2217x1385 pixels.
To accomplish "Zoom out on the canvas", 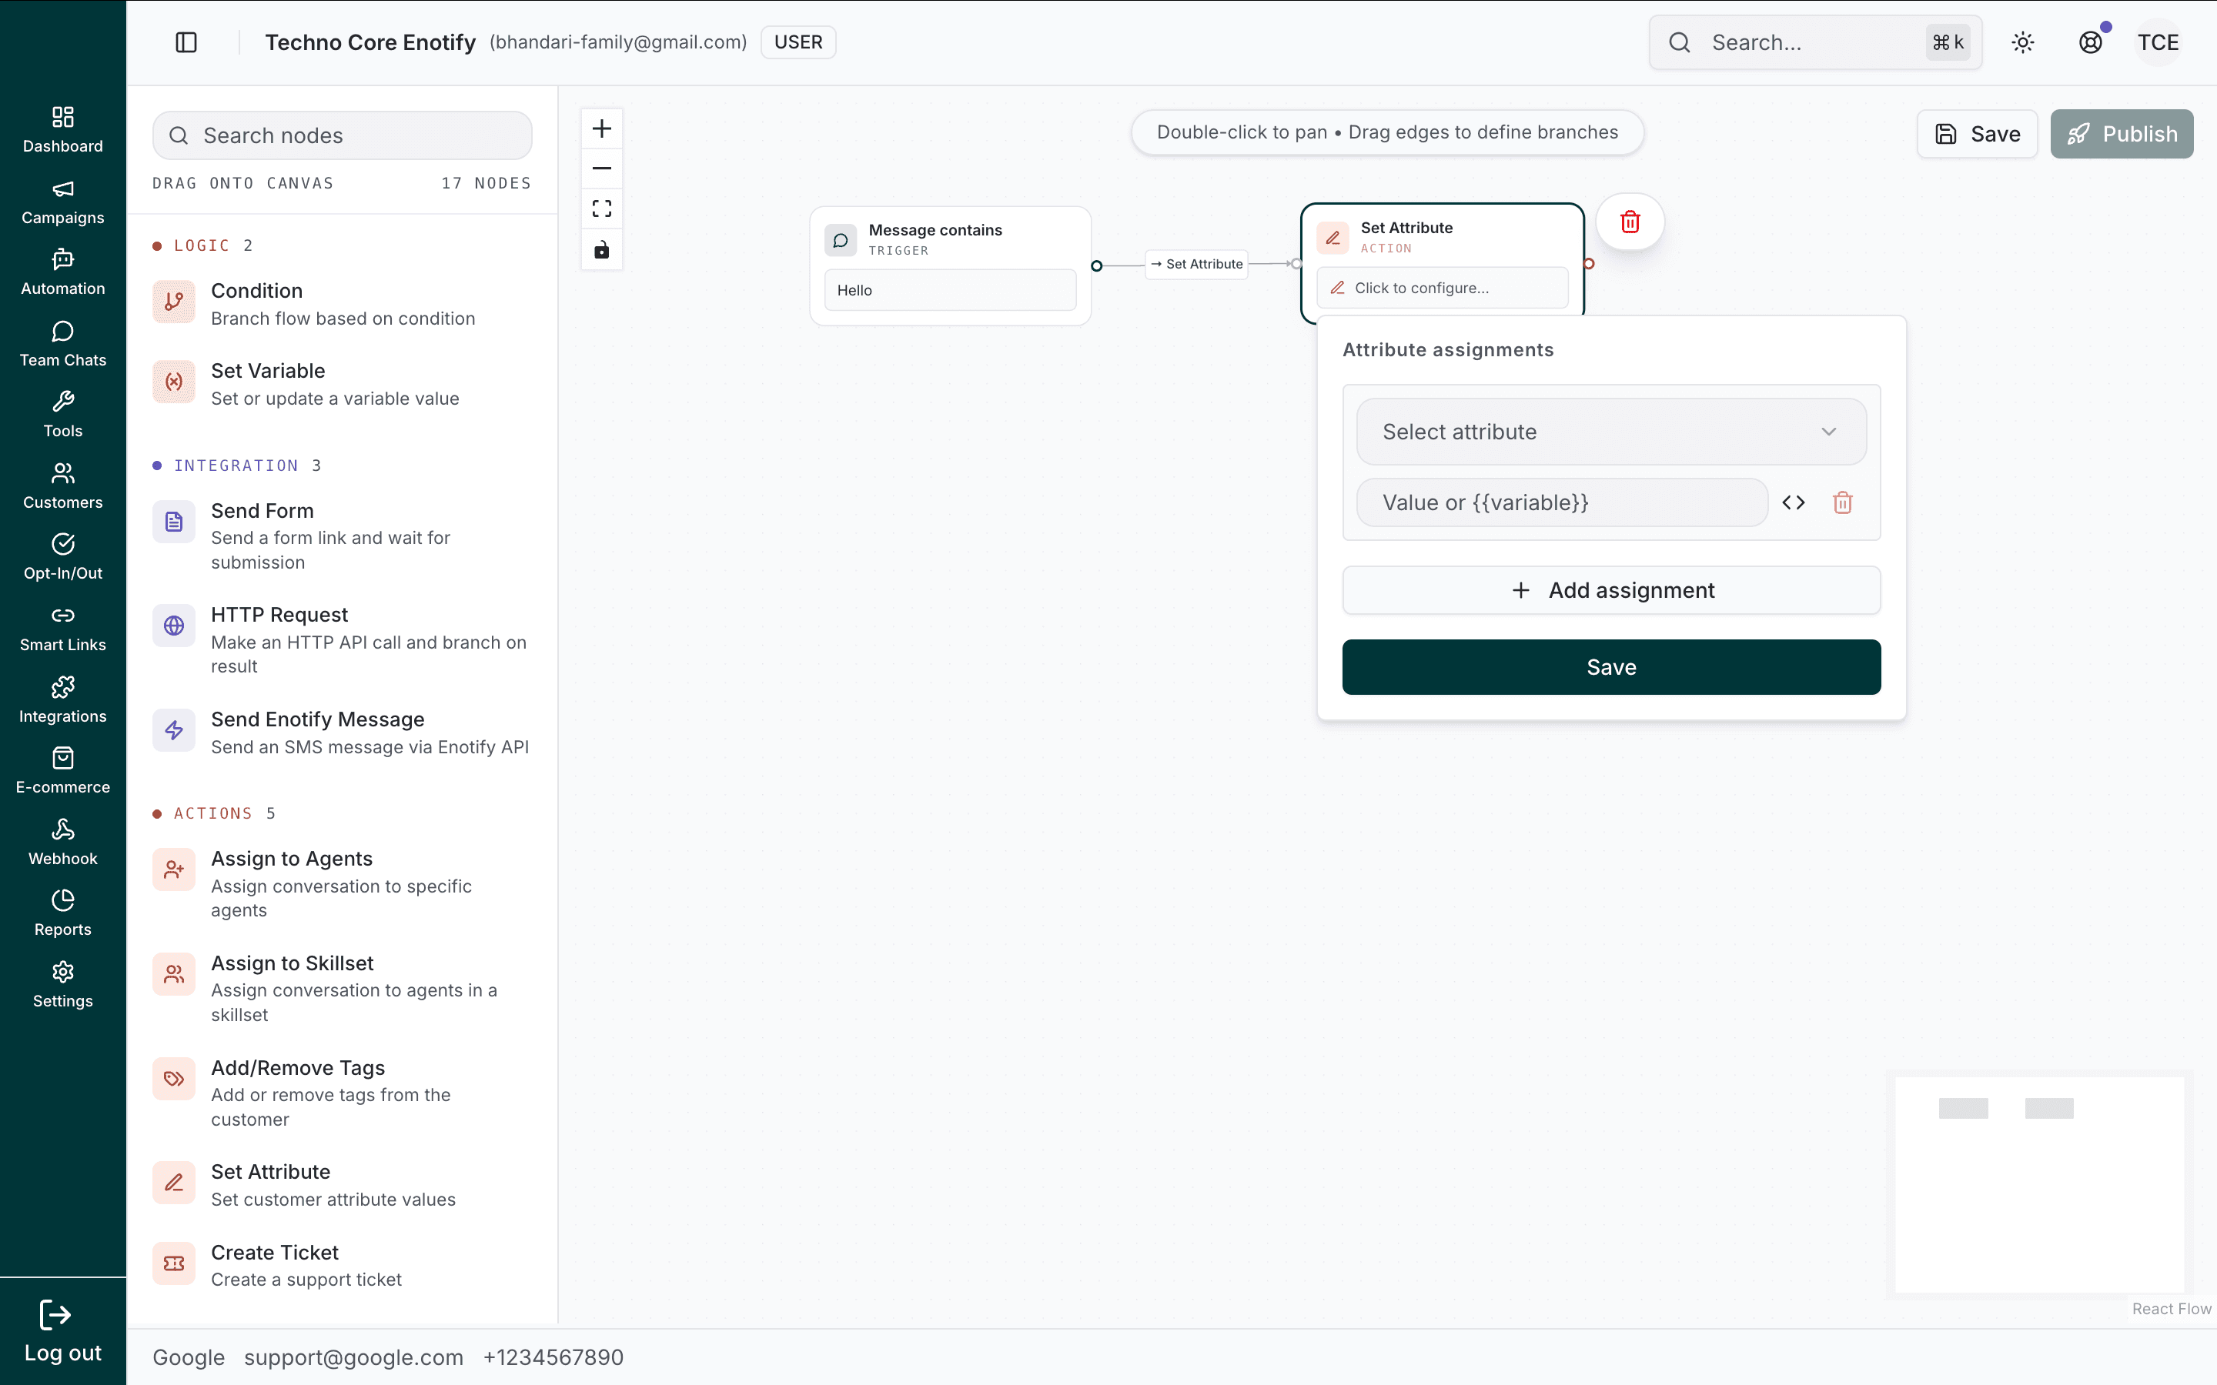I will pyautogui.click(x=602, y=169).
